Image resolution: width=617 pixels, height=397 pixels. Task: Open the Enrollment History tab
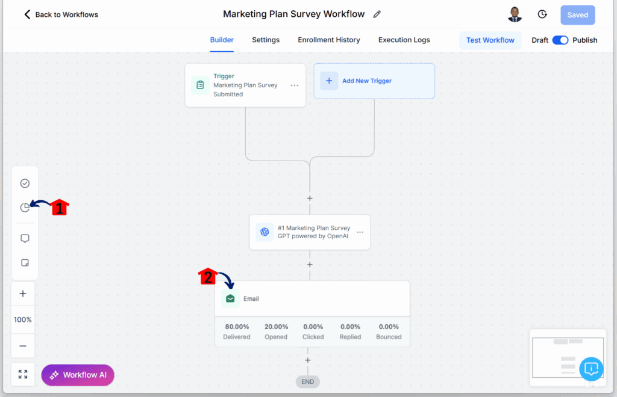328,40
